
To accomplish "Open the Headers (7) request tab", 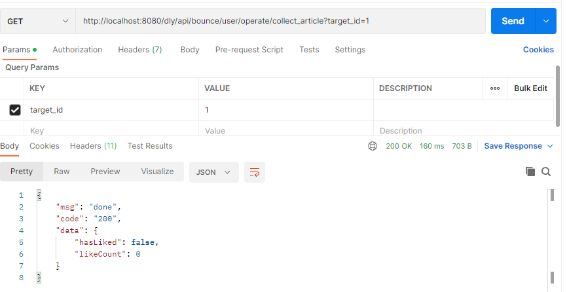I will pyautogui.click(x=139, y=50).
